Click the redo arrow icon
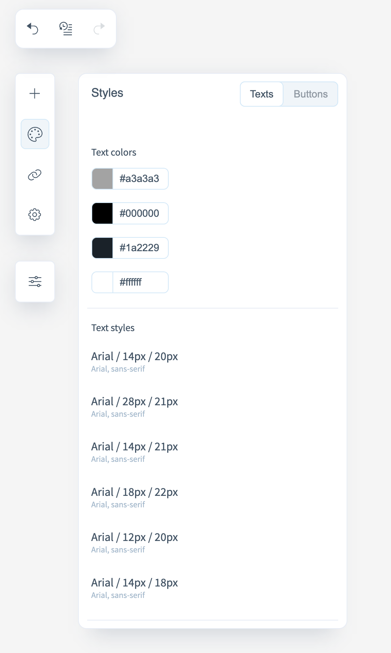This screenshot has height=653, width=391. pyautogui.click(x=99, y=29)
